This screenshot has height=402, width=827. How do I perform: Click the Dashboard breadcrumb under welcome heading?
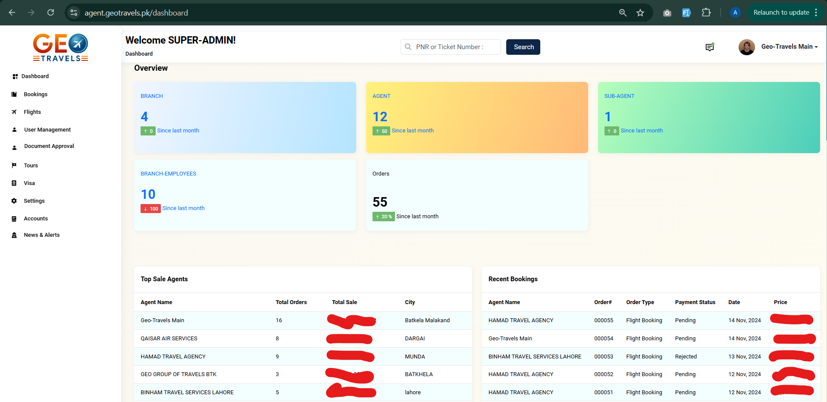click(x=139, y=54)
